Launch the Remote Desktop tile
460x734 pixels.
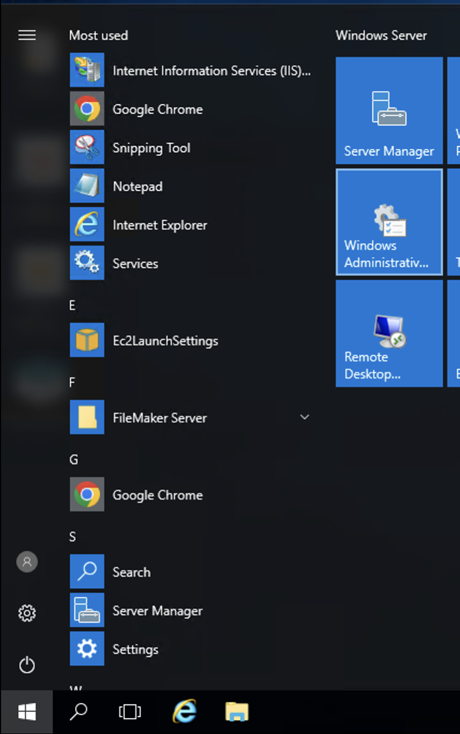[389, 333]
